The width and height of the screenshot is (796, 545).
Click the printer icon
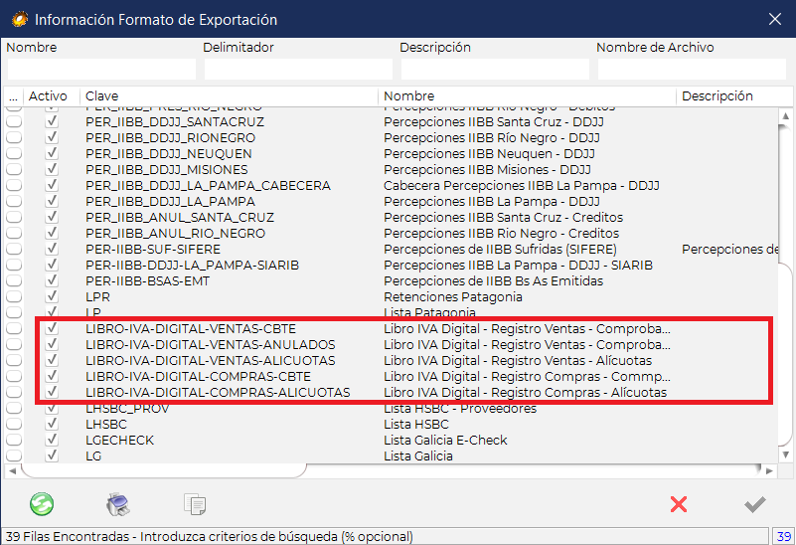coord(118,504)
